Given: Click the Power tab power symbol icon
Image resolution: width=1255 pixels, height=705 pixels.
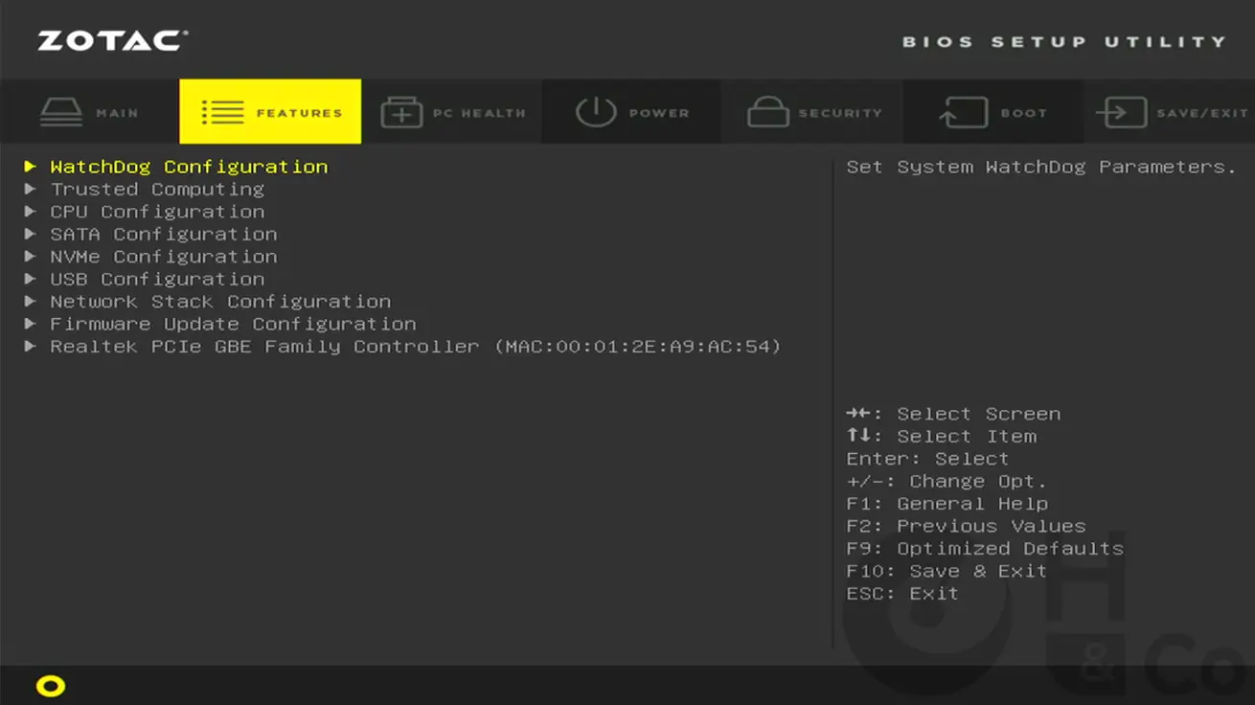Looking at the screenshot, I should tap(595, 112).
